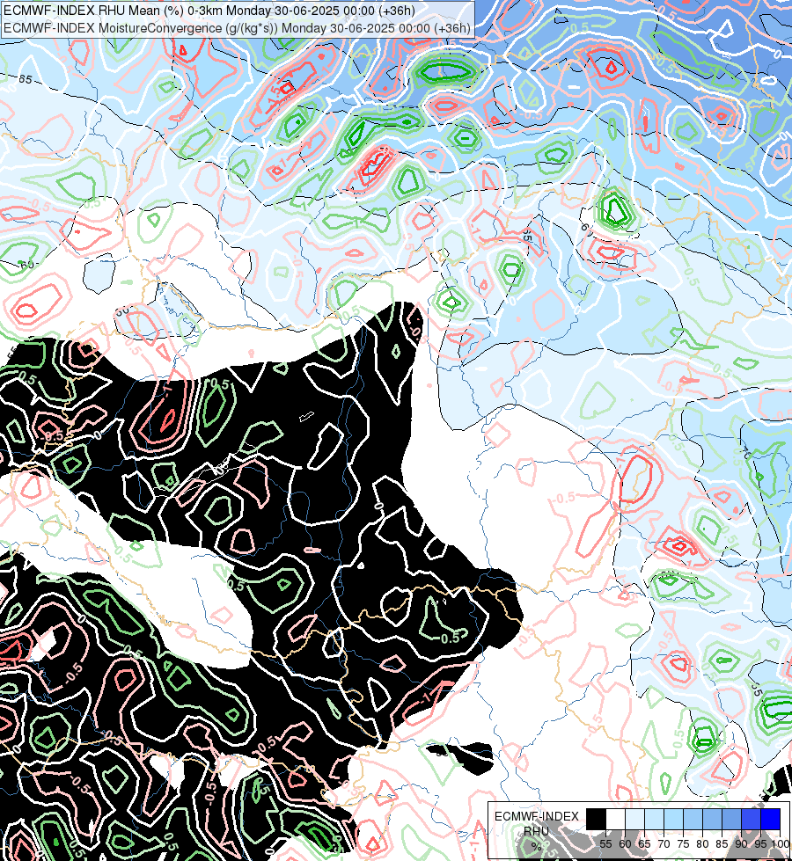Click the 'RHU' legend label

click(536, 831)
